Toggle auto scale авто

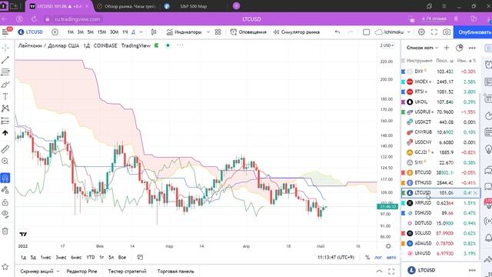391,257
